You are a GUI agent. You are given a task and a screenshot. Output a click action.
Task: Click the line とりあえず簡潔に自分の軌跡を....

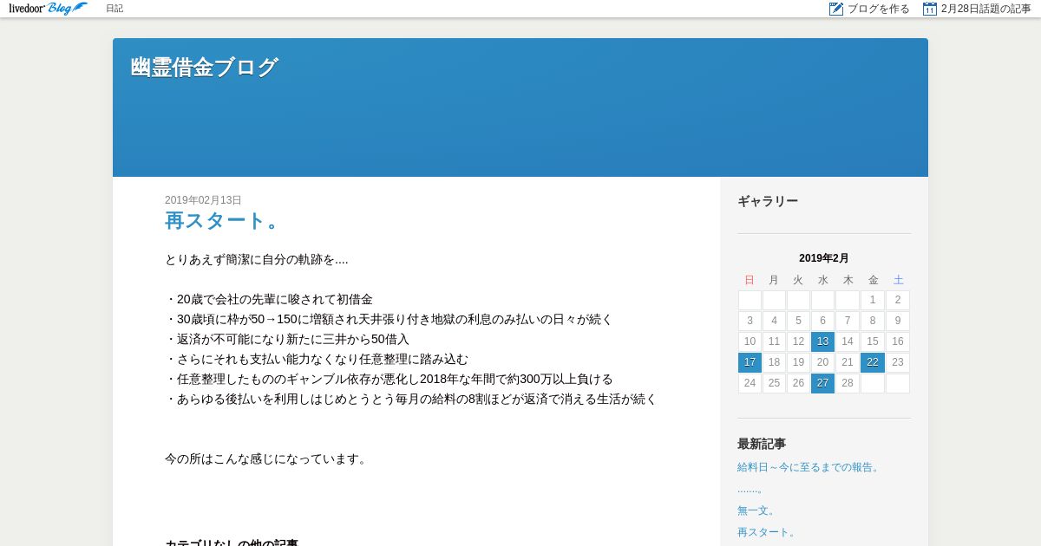coord(257,259)
